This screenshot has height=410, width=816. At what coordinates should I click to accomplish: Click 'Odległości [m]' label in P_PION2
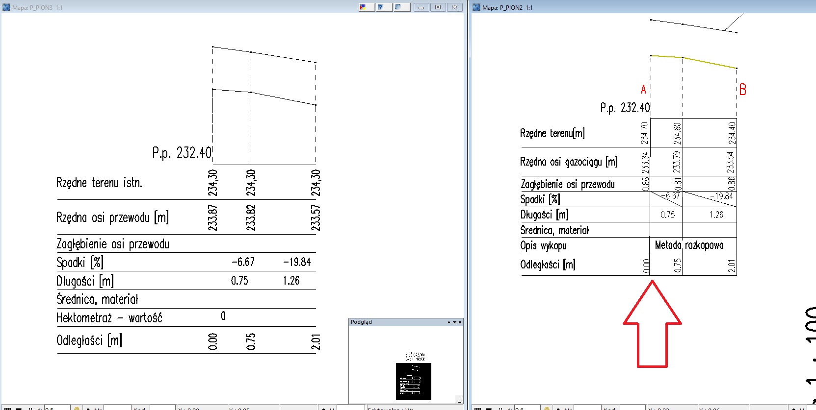(x=548, y=265)
